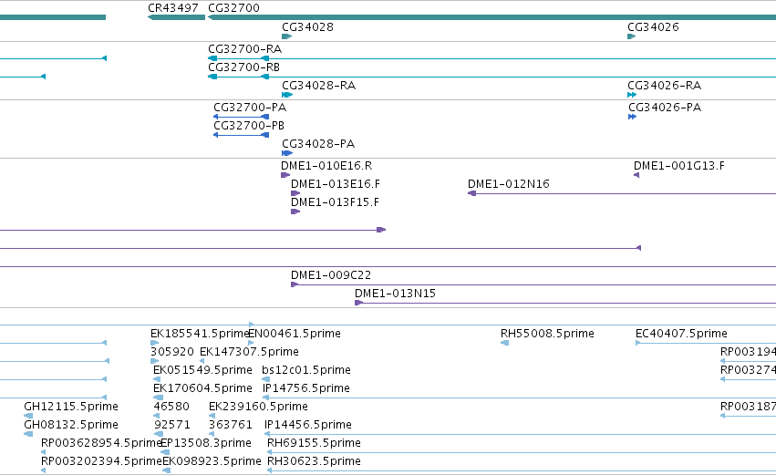Screen dimensions: 776x475
Task: Click the CG32700-PA protein feature
Action: click(241, 117)
